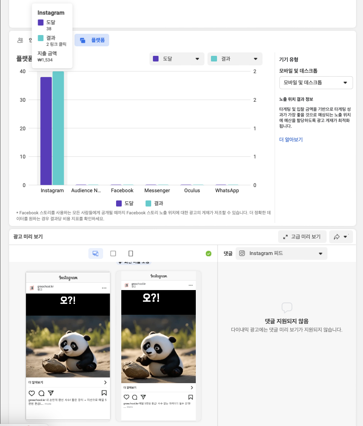Click the Messenger axis label

(x=157, y=190)
